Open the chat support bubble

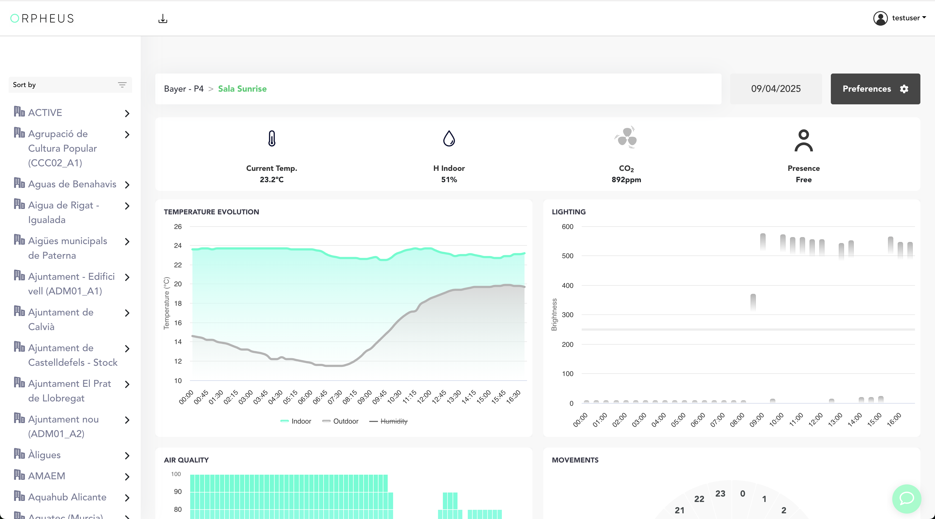coord(906,498)
